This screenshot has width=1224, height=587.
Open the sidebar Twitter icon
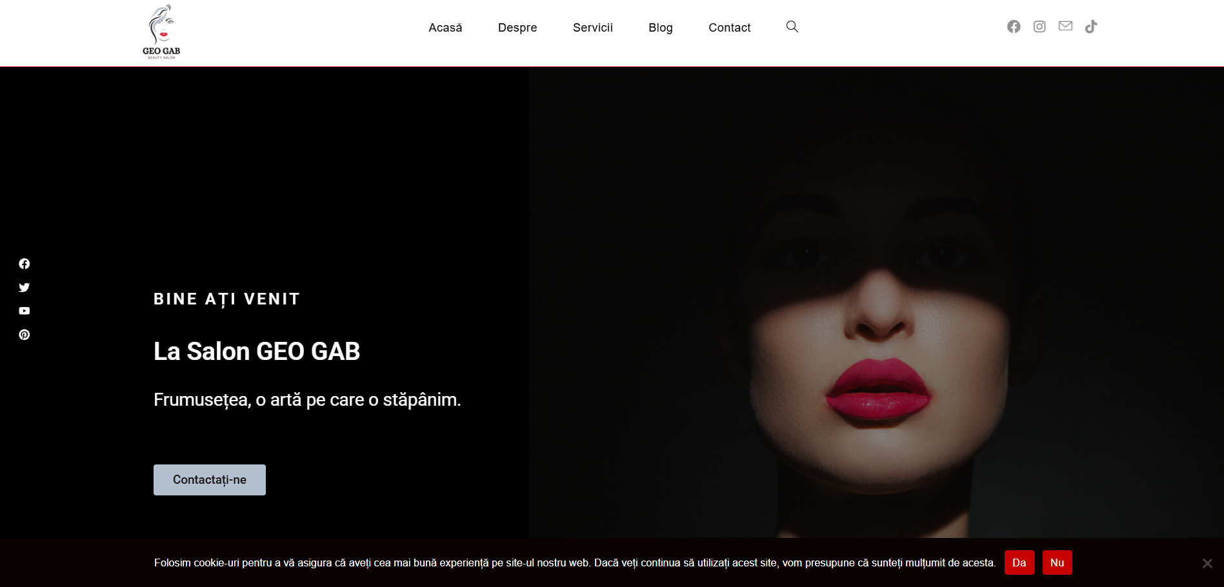[x=25, y=288]
